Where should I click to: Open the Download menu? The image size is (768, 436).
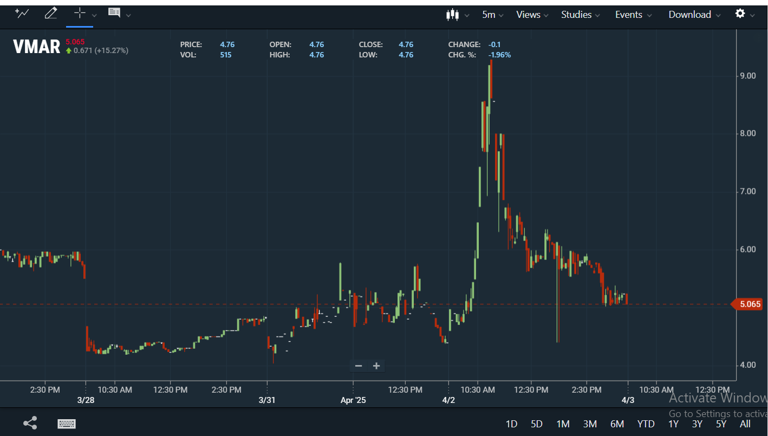[694, 15]
